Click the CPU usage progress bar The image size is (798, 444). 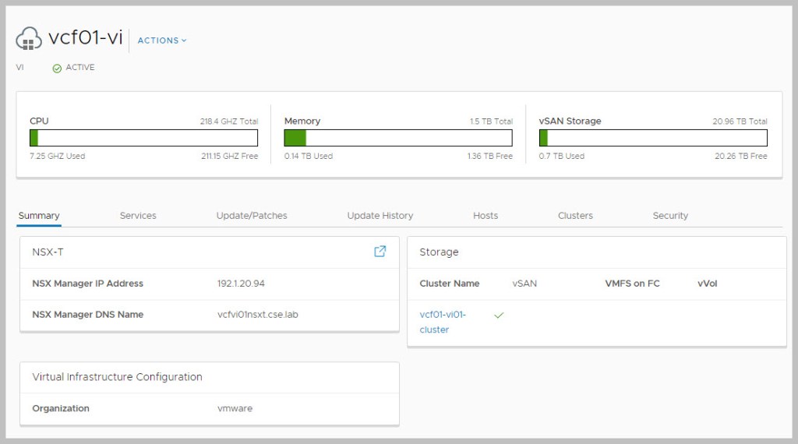[143, 138]
